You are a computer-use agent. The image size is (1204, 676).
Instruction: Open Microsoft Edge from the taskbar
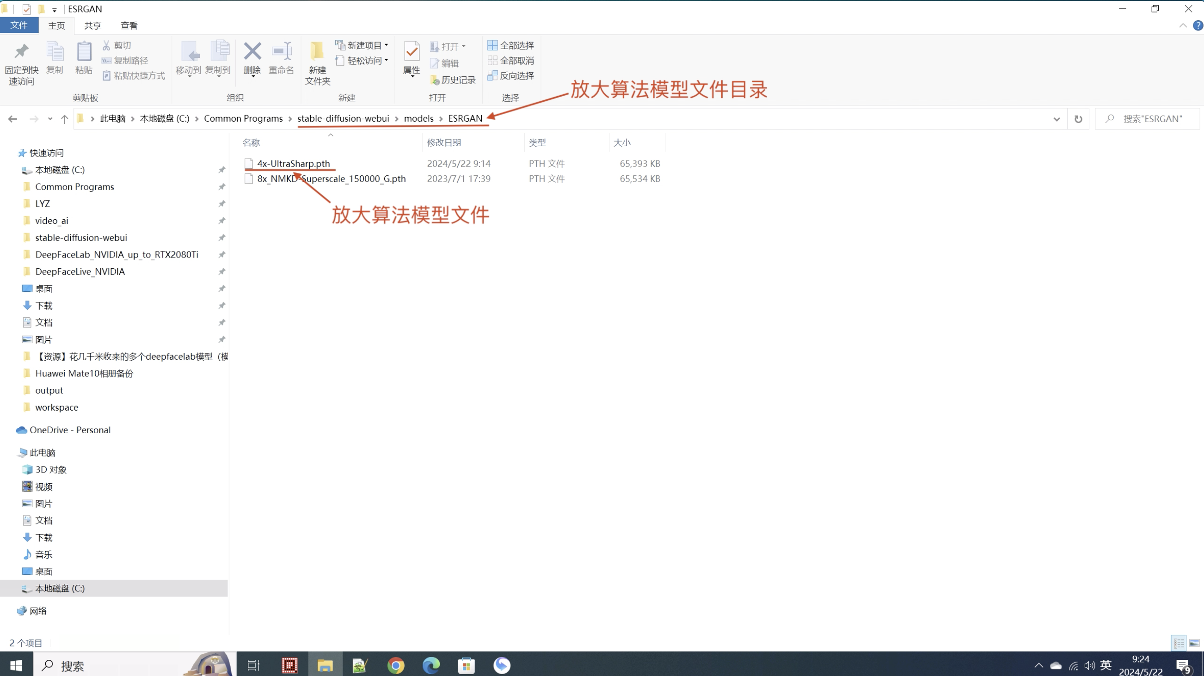tap(431, 665)
